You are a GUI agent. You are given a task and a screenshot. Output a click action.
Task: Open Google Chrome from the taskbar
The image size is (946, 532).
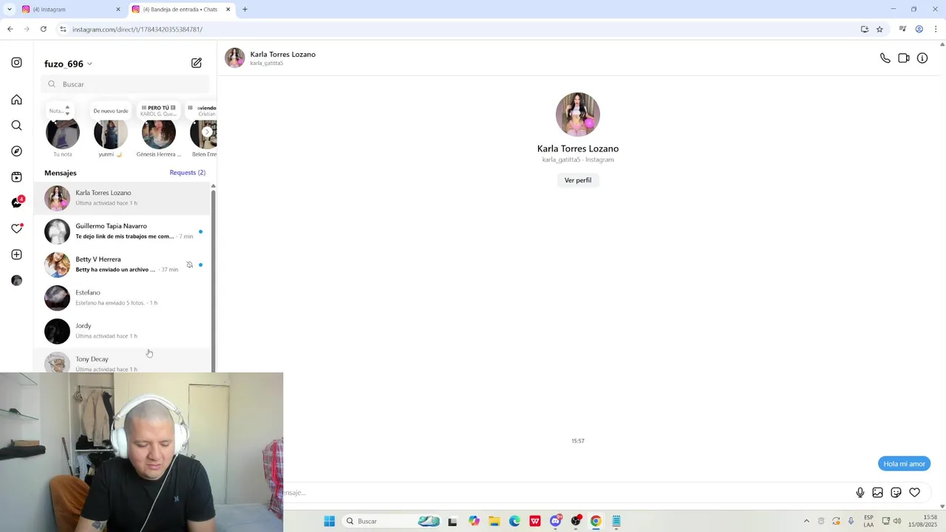pyautogui.click(x=596, y=522)
